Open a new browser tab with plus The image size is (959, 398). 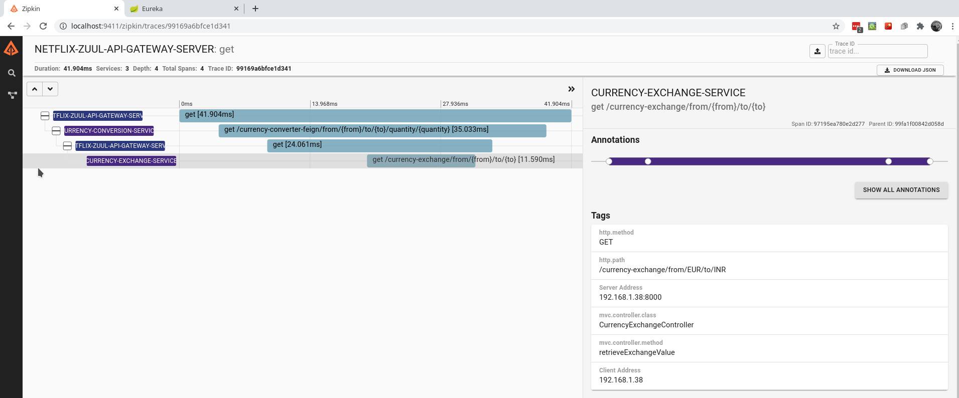click(x=255, y=9)
